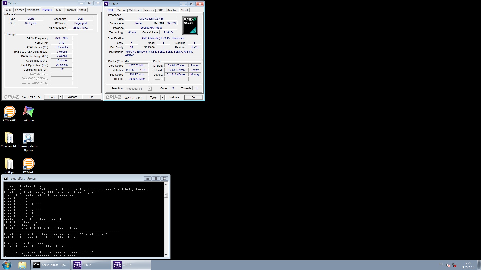The image size is (481, 270).
Task: Click the volume muted tray icon
Action: point(448,265)
